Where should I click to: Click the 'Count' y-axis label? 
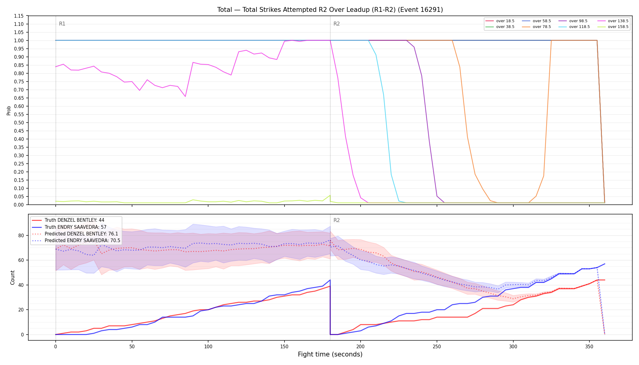[x=12, y=277]
